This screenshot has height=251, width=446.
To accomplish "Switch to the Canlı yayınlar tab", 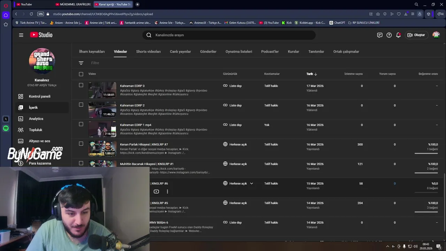I will [180, 52].
